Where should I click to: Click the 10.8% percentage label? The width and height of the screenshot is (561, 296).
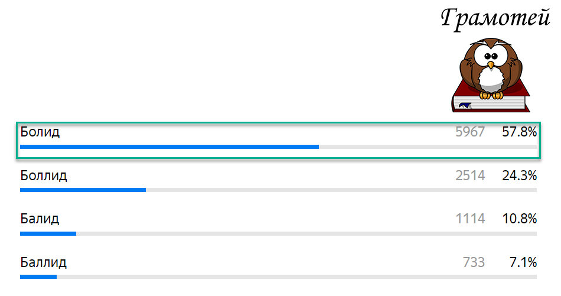point(520,219)
